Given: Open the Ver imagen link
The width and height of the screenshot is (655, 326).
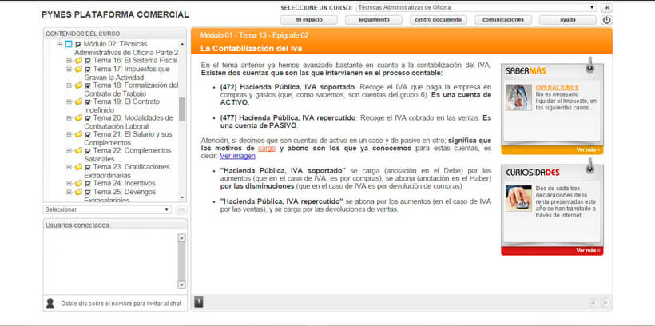Looking at the screenshot, I should coord(237,156).
